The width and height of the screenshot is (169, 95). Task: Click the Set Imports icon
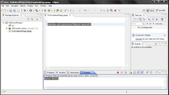click(x=119, y=11)
